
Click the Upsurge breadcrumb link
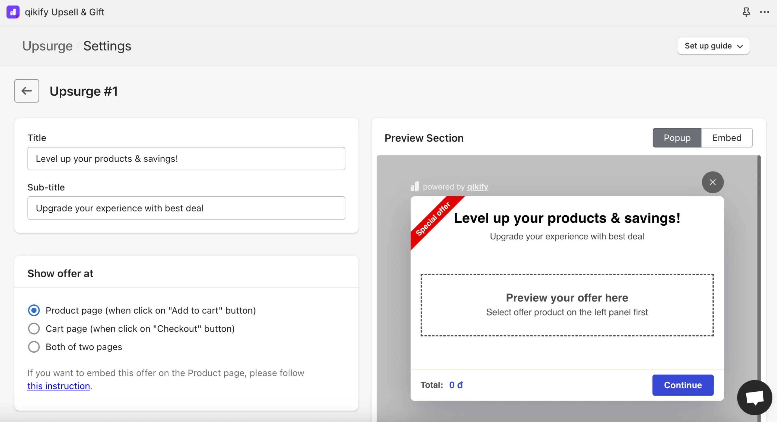pos(47,46)
